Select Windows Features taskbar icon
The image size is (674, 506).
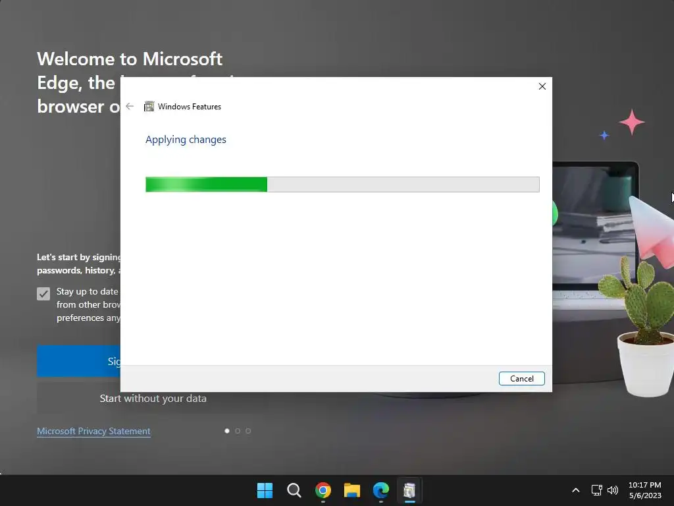409,490
